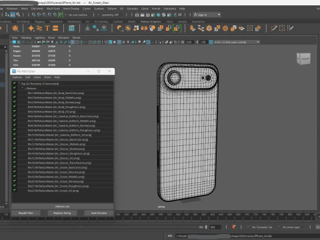
Task: Select the Type tool (T) shelf icon
Action: (47, 28)
